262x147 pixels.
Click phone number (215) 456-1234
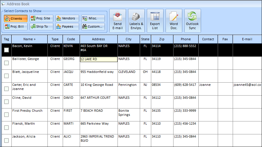click(185, 123)
